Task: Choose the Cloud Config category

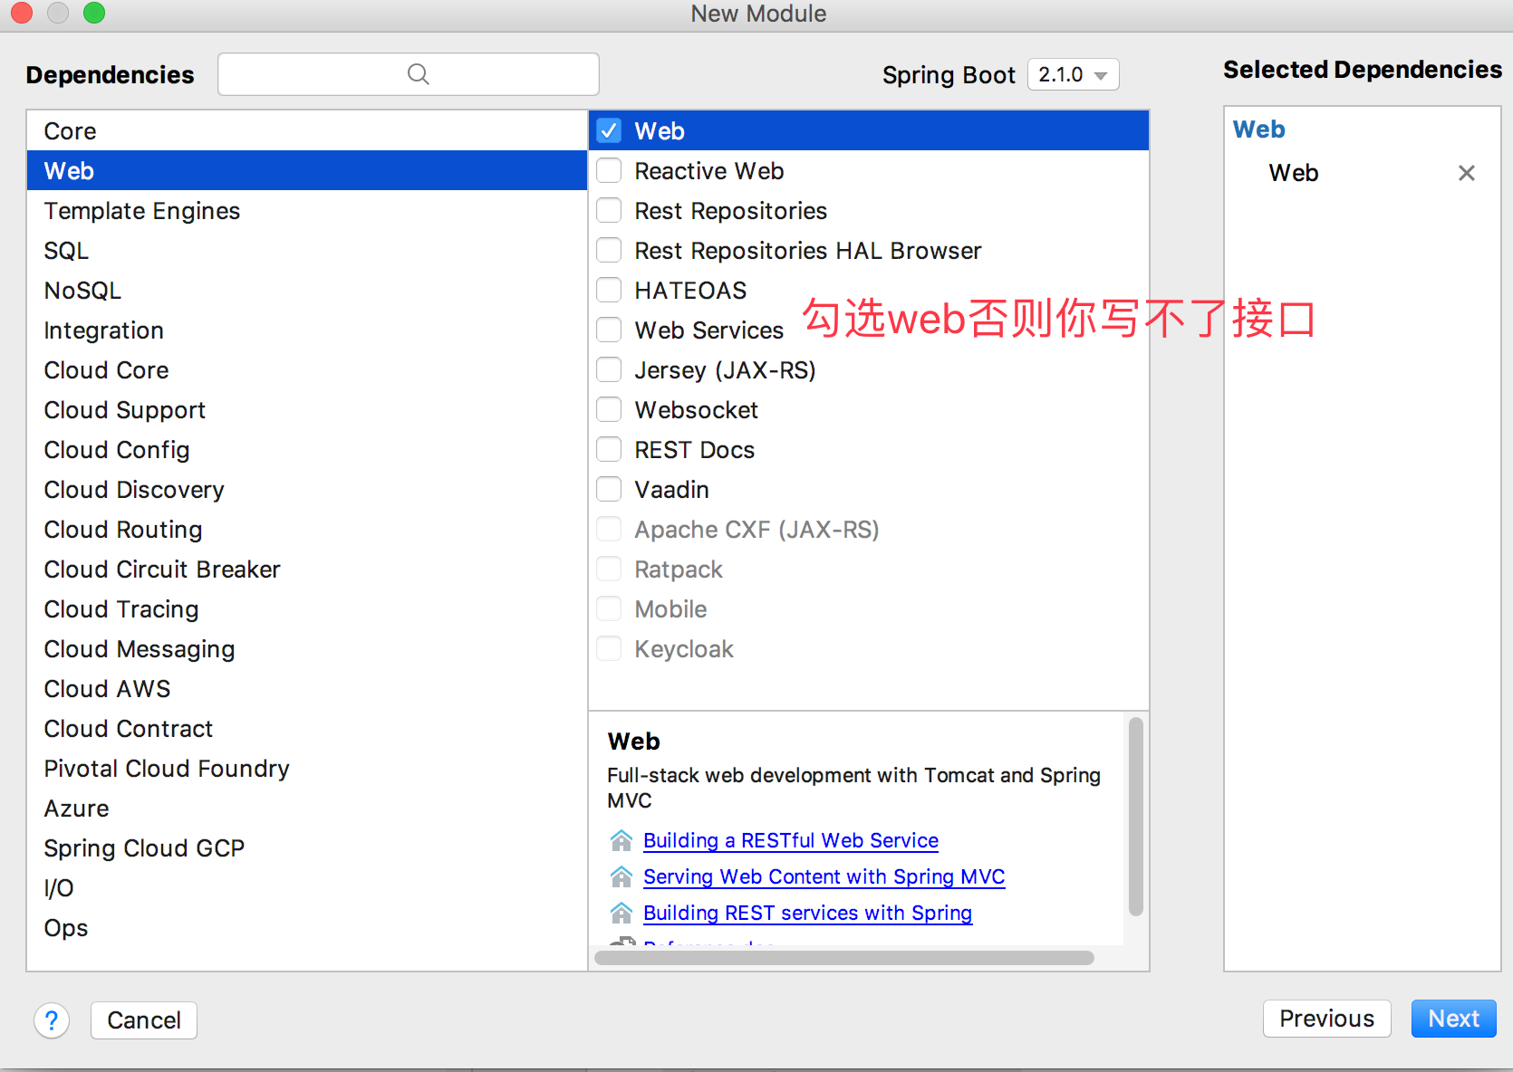Action: coord(307,450)
